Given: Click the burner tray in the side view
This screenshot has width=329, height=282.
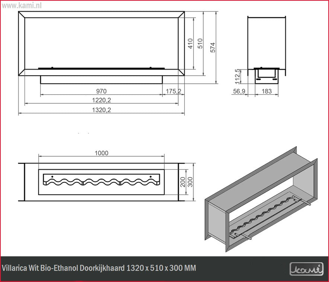Looking at the screenshot, I should 267,74.
